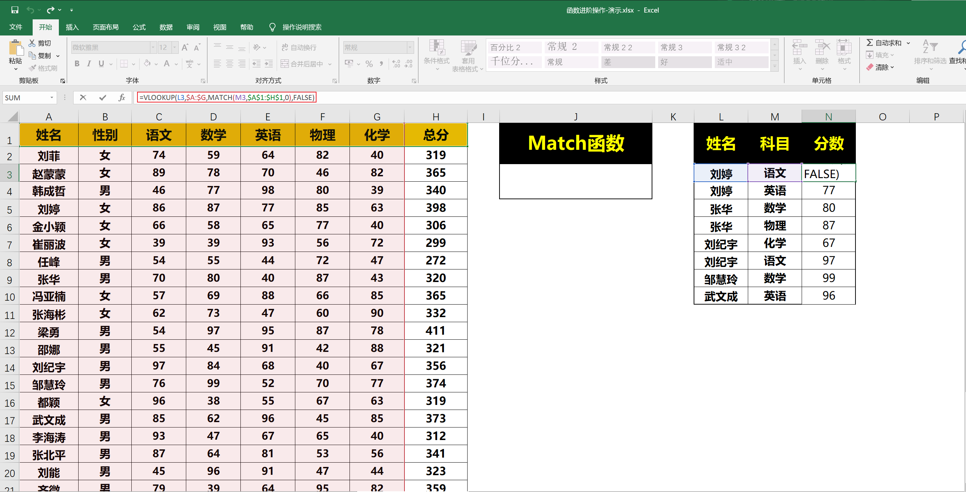Click the decrease indent icon
This screenshot has width=966, height=492.
pos(257,64)
